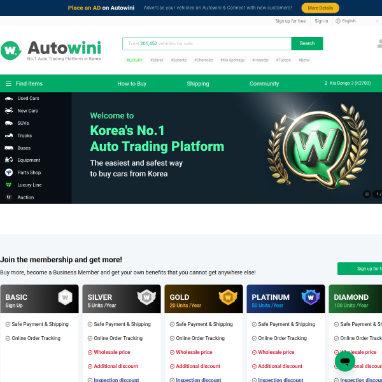The width and height of the screenshot is (382, 382).
Task: Click the PLATINUM membership shield icon
Action: pos(311,297)
